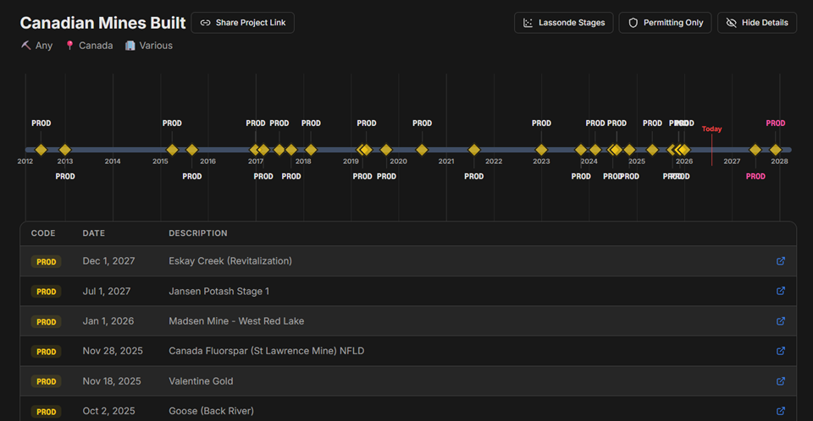Click the 2021 year label on timeline
Image resolution: width=813 pixels, height=421 pixels.
click(446, 161)
